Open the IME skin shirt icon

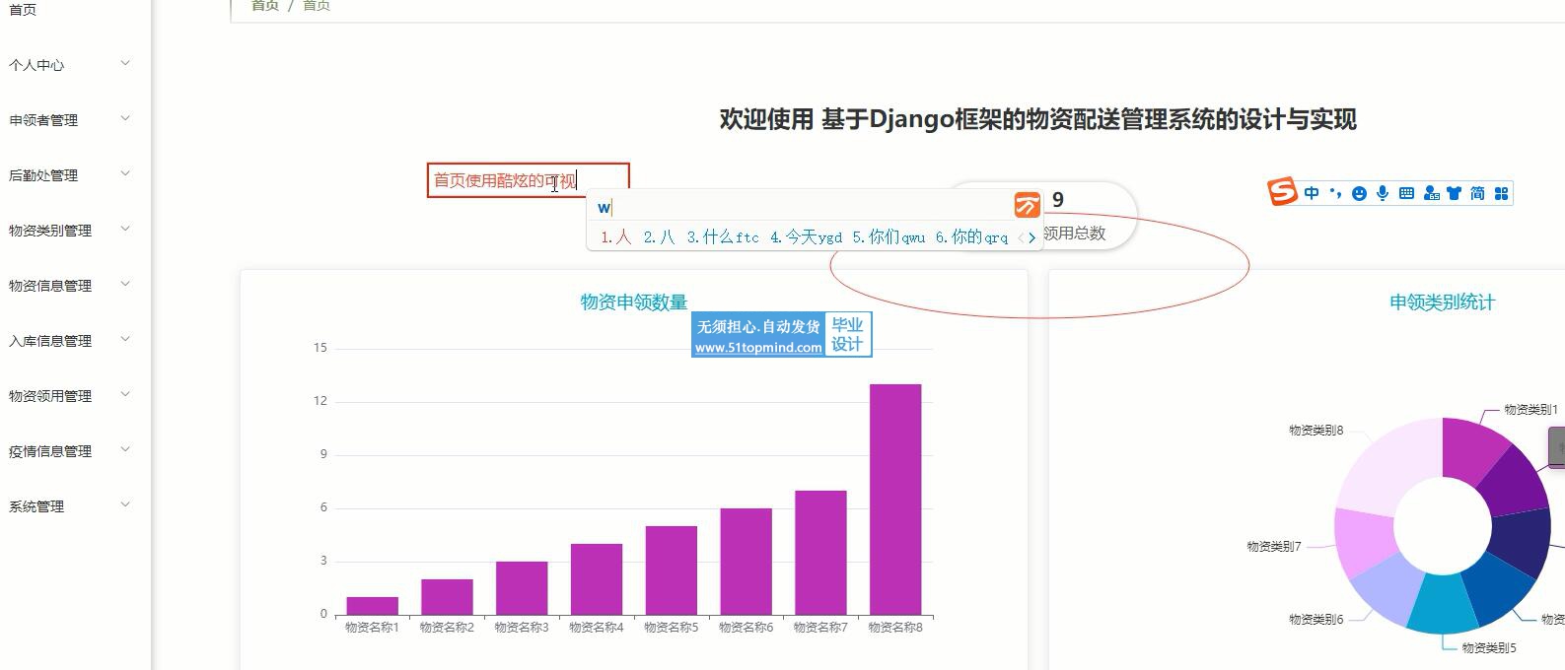[x=1454, y=193]
